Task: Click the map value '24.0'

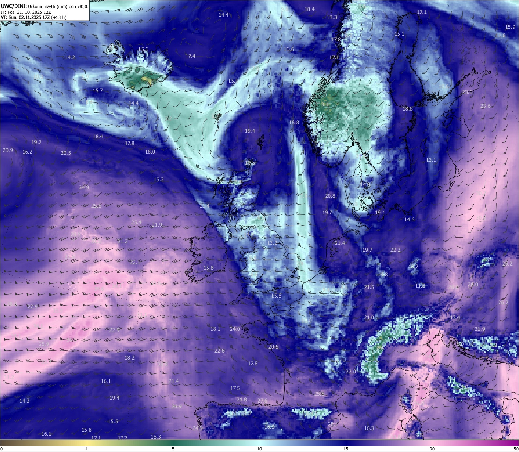Action: 235,329
